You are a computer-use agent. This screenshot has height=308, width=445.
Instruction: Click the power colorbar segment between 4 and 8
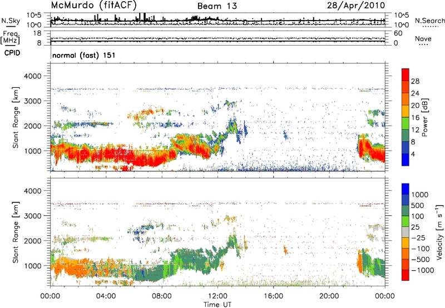pos(406,147)
